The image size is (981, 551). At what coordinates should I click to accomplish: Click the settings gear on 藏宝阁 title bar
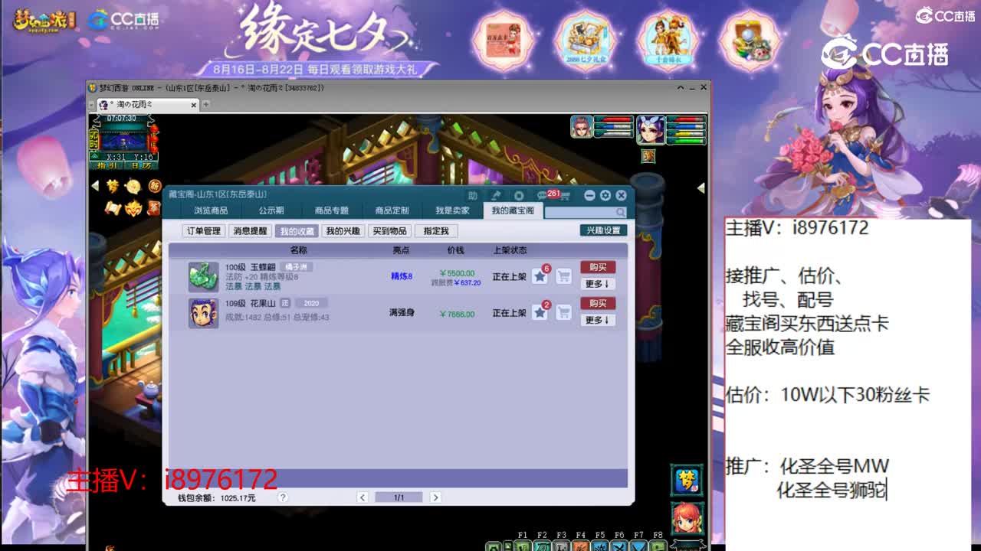[x=605, y=196]
